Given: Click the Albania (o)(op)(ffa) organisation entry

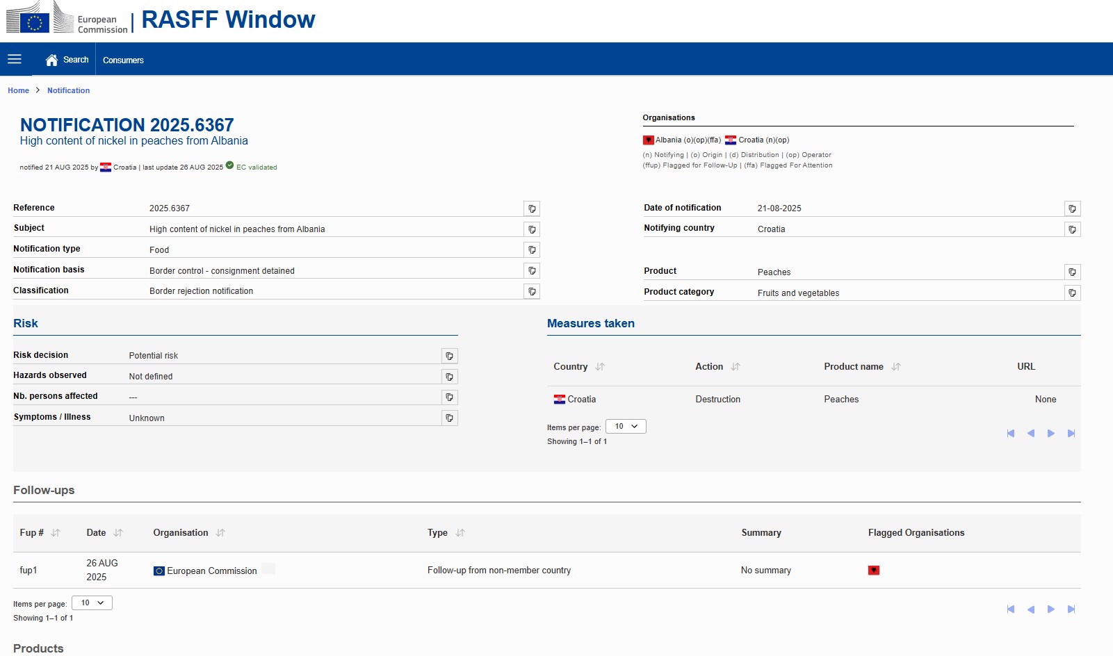Looking at the screenshot, I should pos(682,140).
